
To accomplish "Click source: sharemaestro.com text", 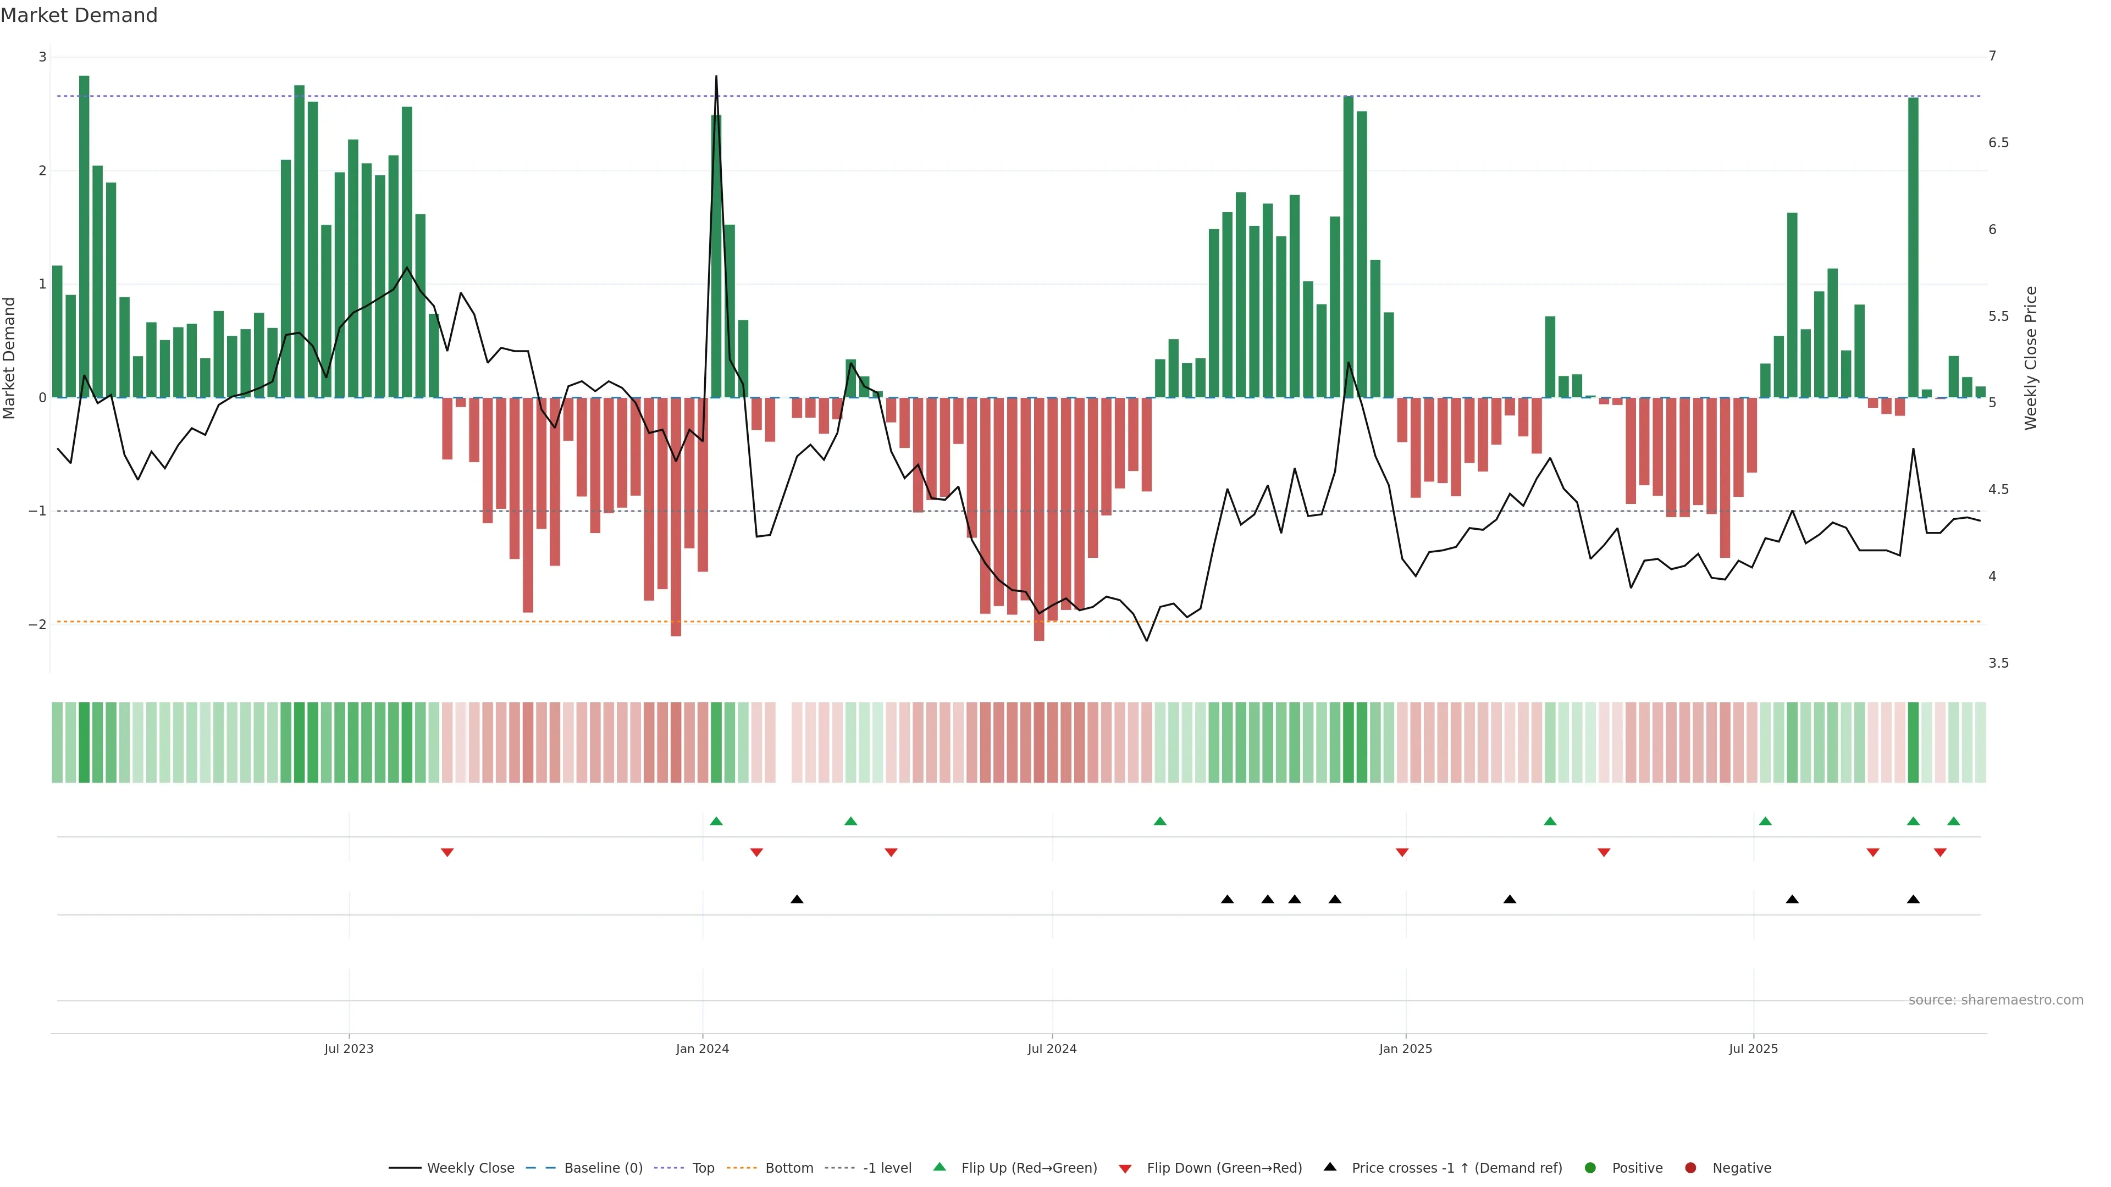I will coord(1996,1000).
